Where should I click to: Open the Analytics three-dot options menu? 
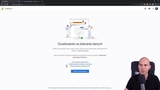[153, 9]
